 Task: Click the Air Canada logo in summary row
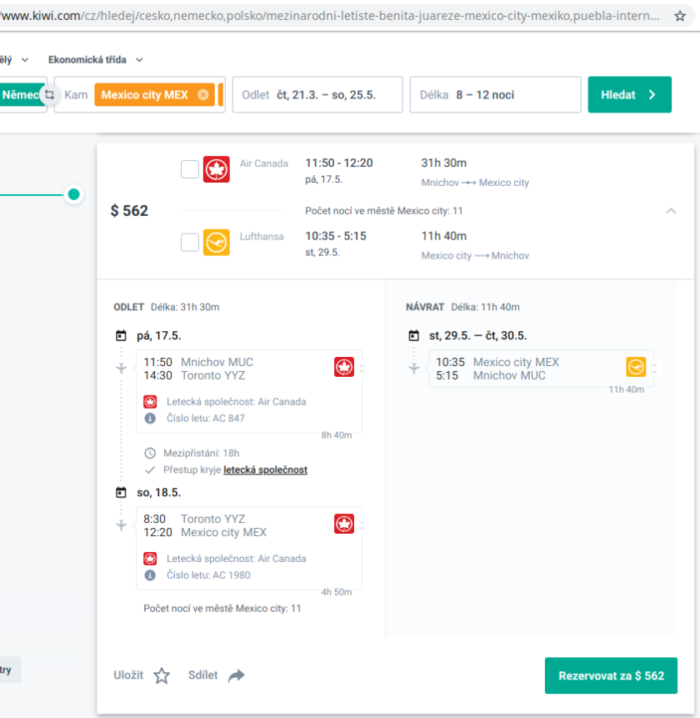click(x=217, y=169)
